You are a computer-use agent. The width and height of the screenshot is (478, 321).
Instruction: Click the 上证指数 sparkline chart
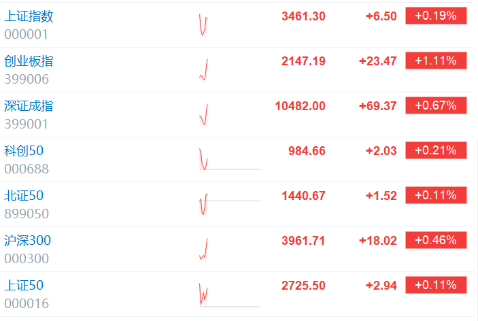click(230, 25)
